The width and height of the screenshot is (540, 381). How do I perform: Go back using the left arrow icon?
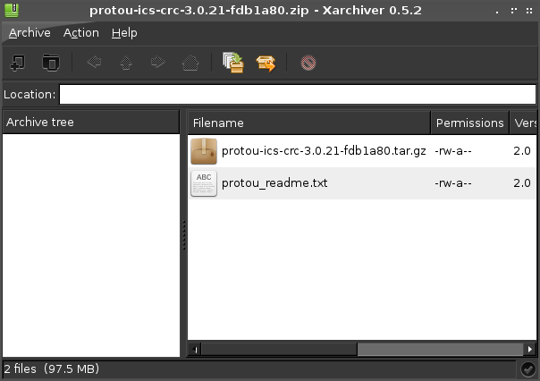tap(94, 63)
